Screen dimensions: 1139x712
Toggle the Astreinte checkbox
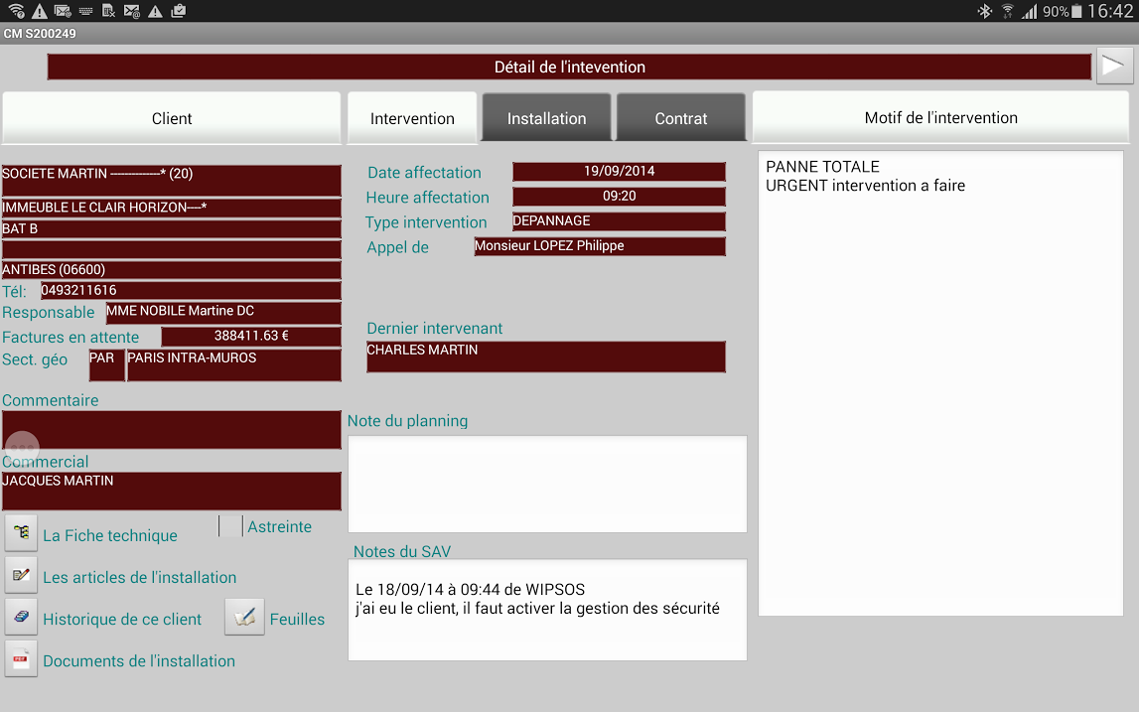[x=230, y=526]
